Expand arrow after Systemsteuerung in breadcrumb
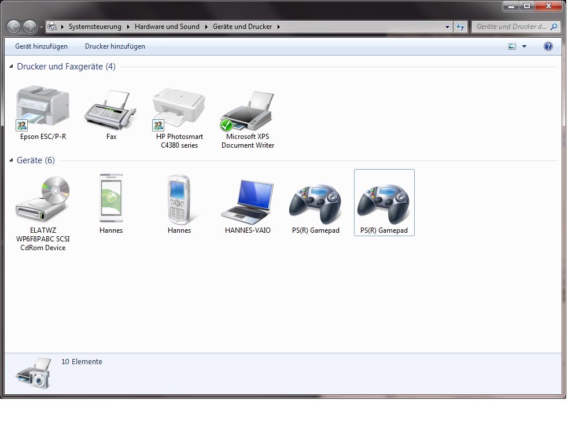The width and height of the screenshot is (568, 440). click(128, 27)
